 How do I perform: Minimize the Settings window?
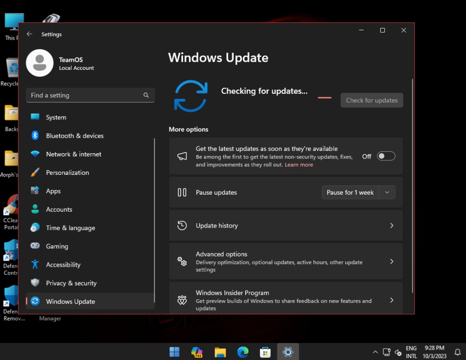(x=361, y=30)
